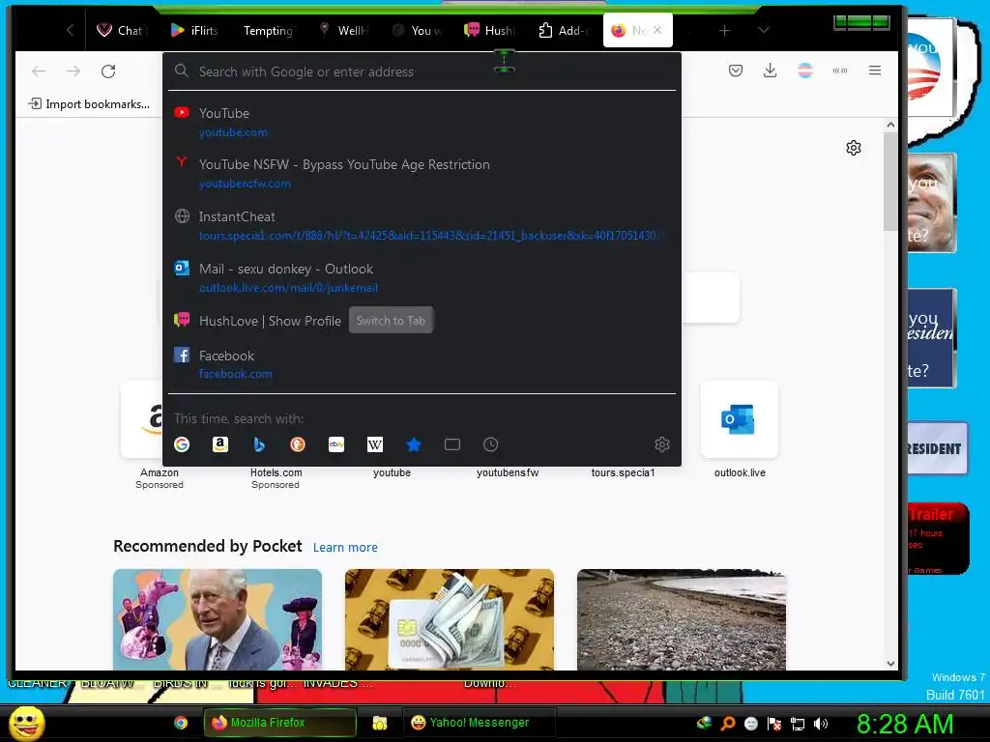Reload the page with the refresh icon
Image resolution: width=990 pixels, height=742 pixels.
pyautogui.click(x=108, y=71)
